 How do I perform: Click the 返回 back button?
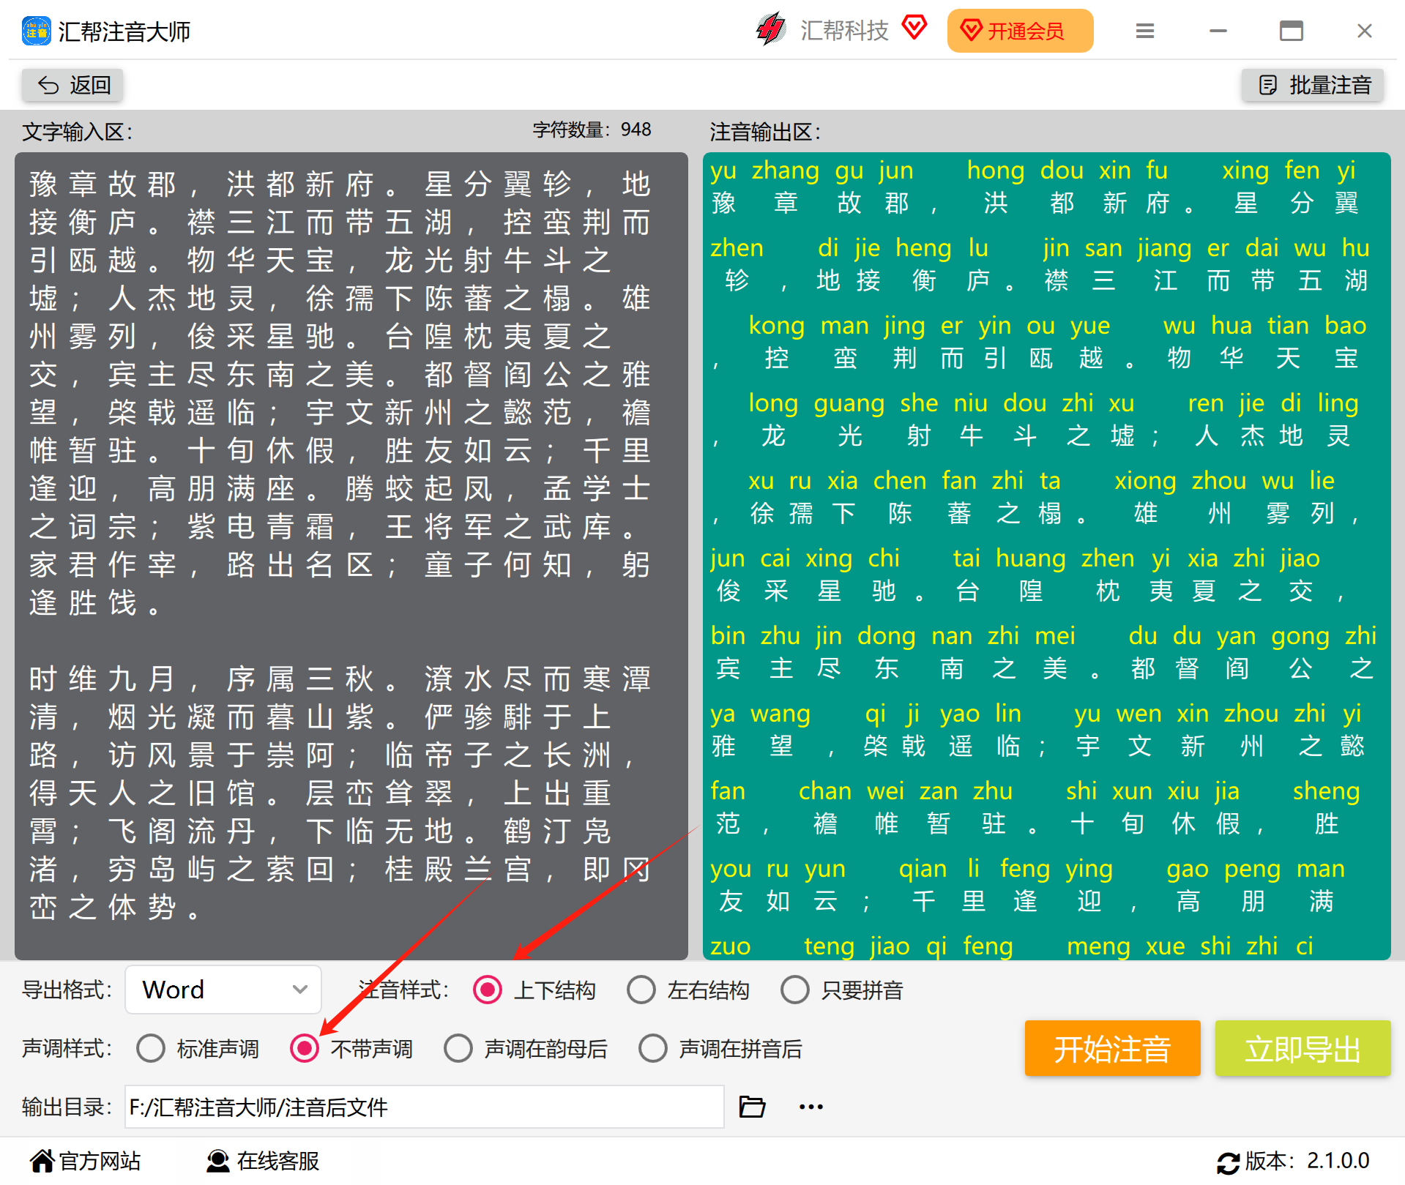tap(73, 85)
